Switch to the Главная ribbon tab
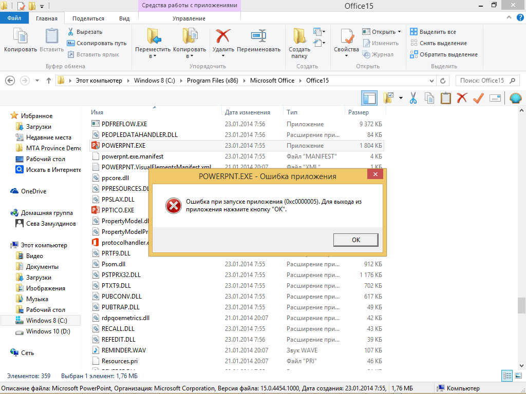 tap(47, 18)
